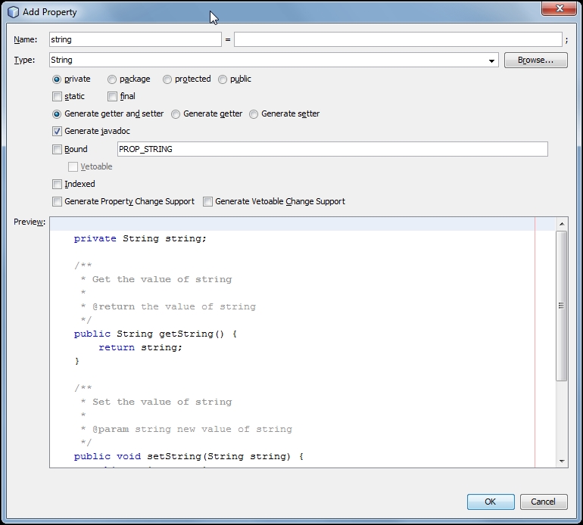Image resolution: width=583 pixels, height=525 pixels.
Task: Click the Add Property dialog cube icon
Action: click(13, 12)
